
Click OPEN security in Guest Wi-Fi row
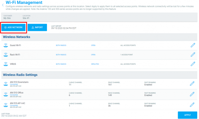(93, 45)
